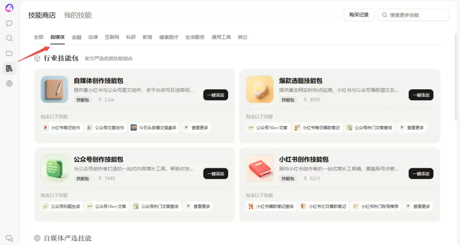Click the 小红书创作技能包 red book icon

point(260,168)
